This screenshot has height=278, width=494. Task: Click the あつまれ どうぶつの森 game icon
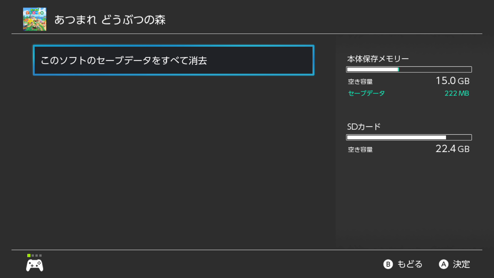pos(35,19)
